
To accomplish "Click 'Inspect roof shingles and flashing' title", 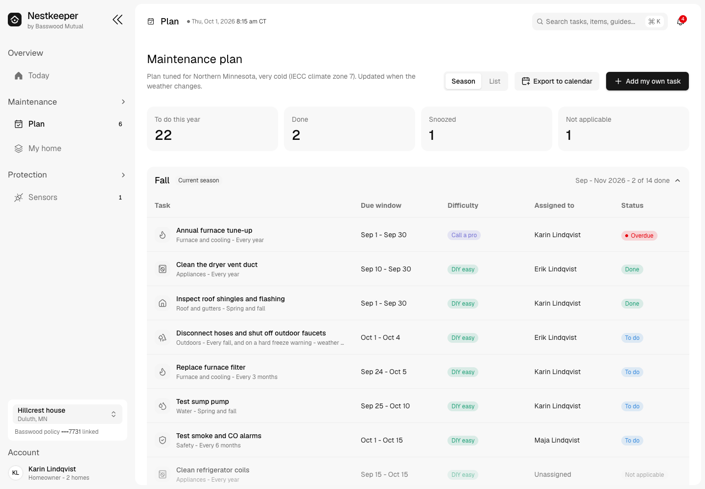I will click(x=231, y=299).
